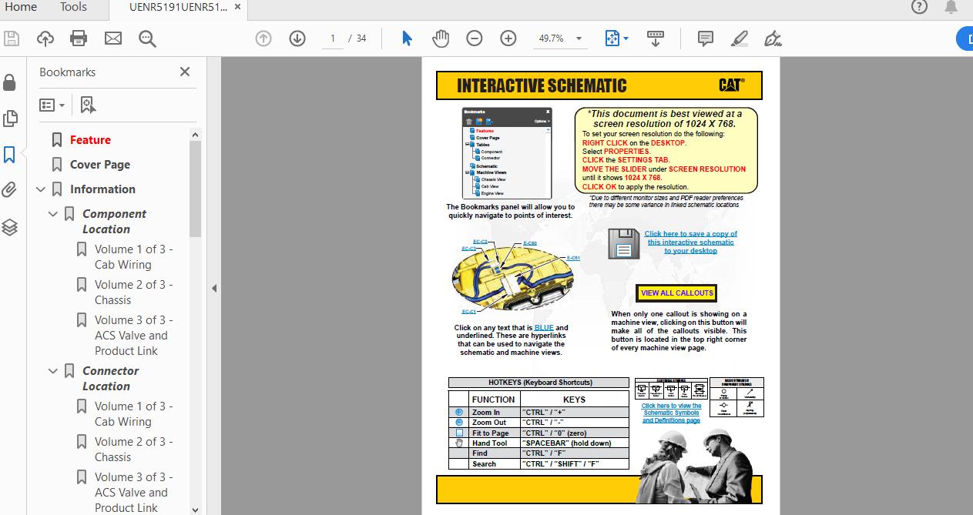This screenshot has width=973, height=515.
Task: Open Connector Location Volume 2 Chassis
Action: [133, 450]
